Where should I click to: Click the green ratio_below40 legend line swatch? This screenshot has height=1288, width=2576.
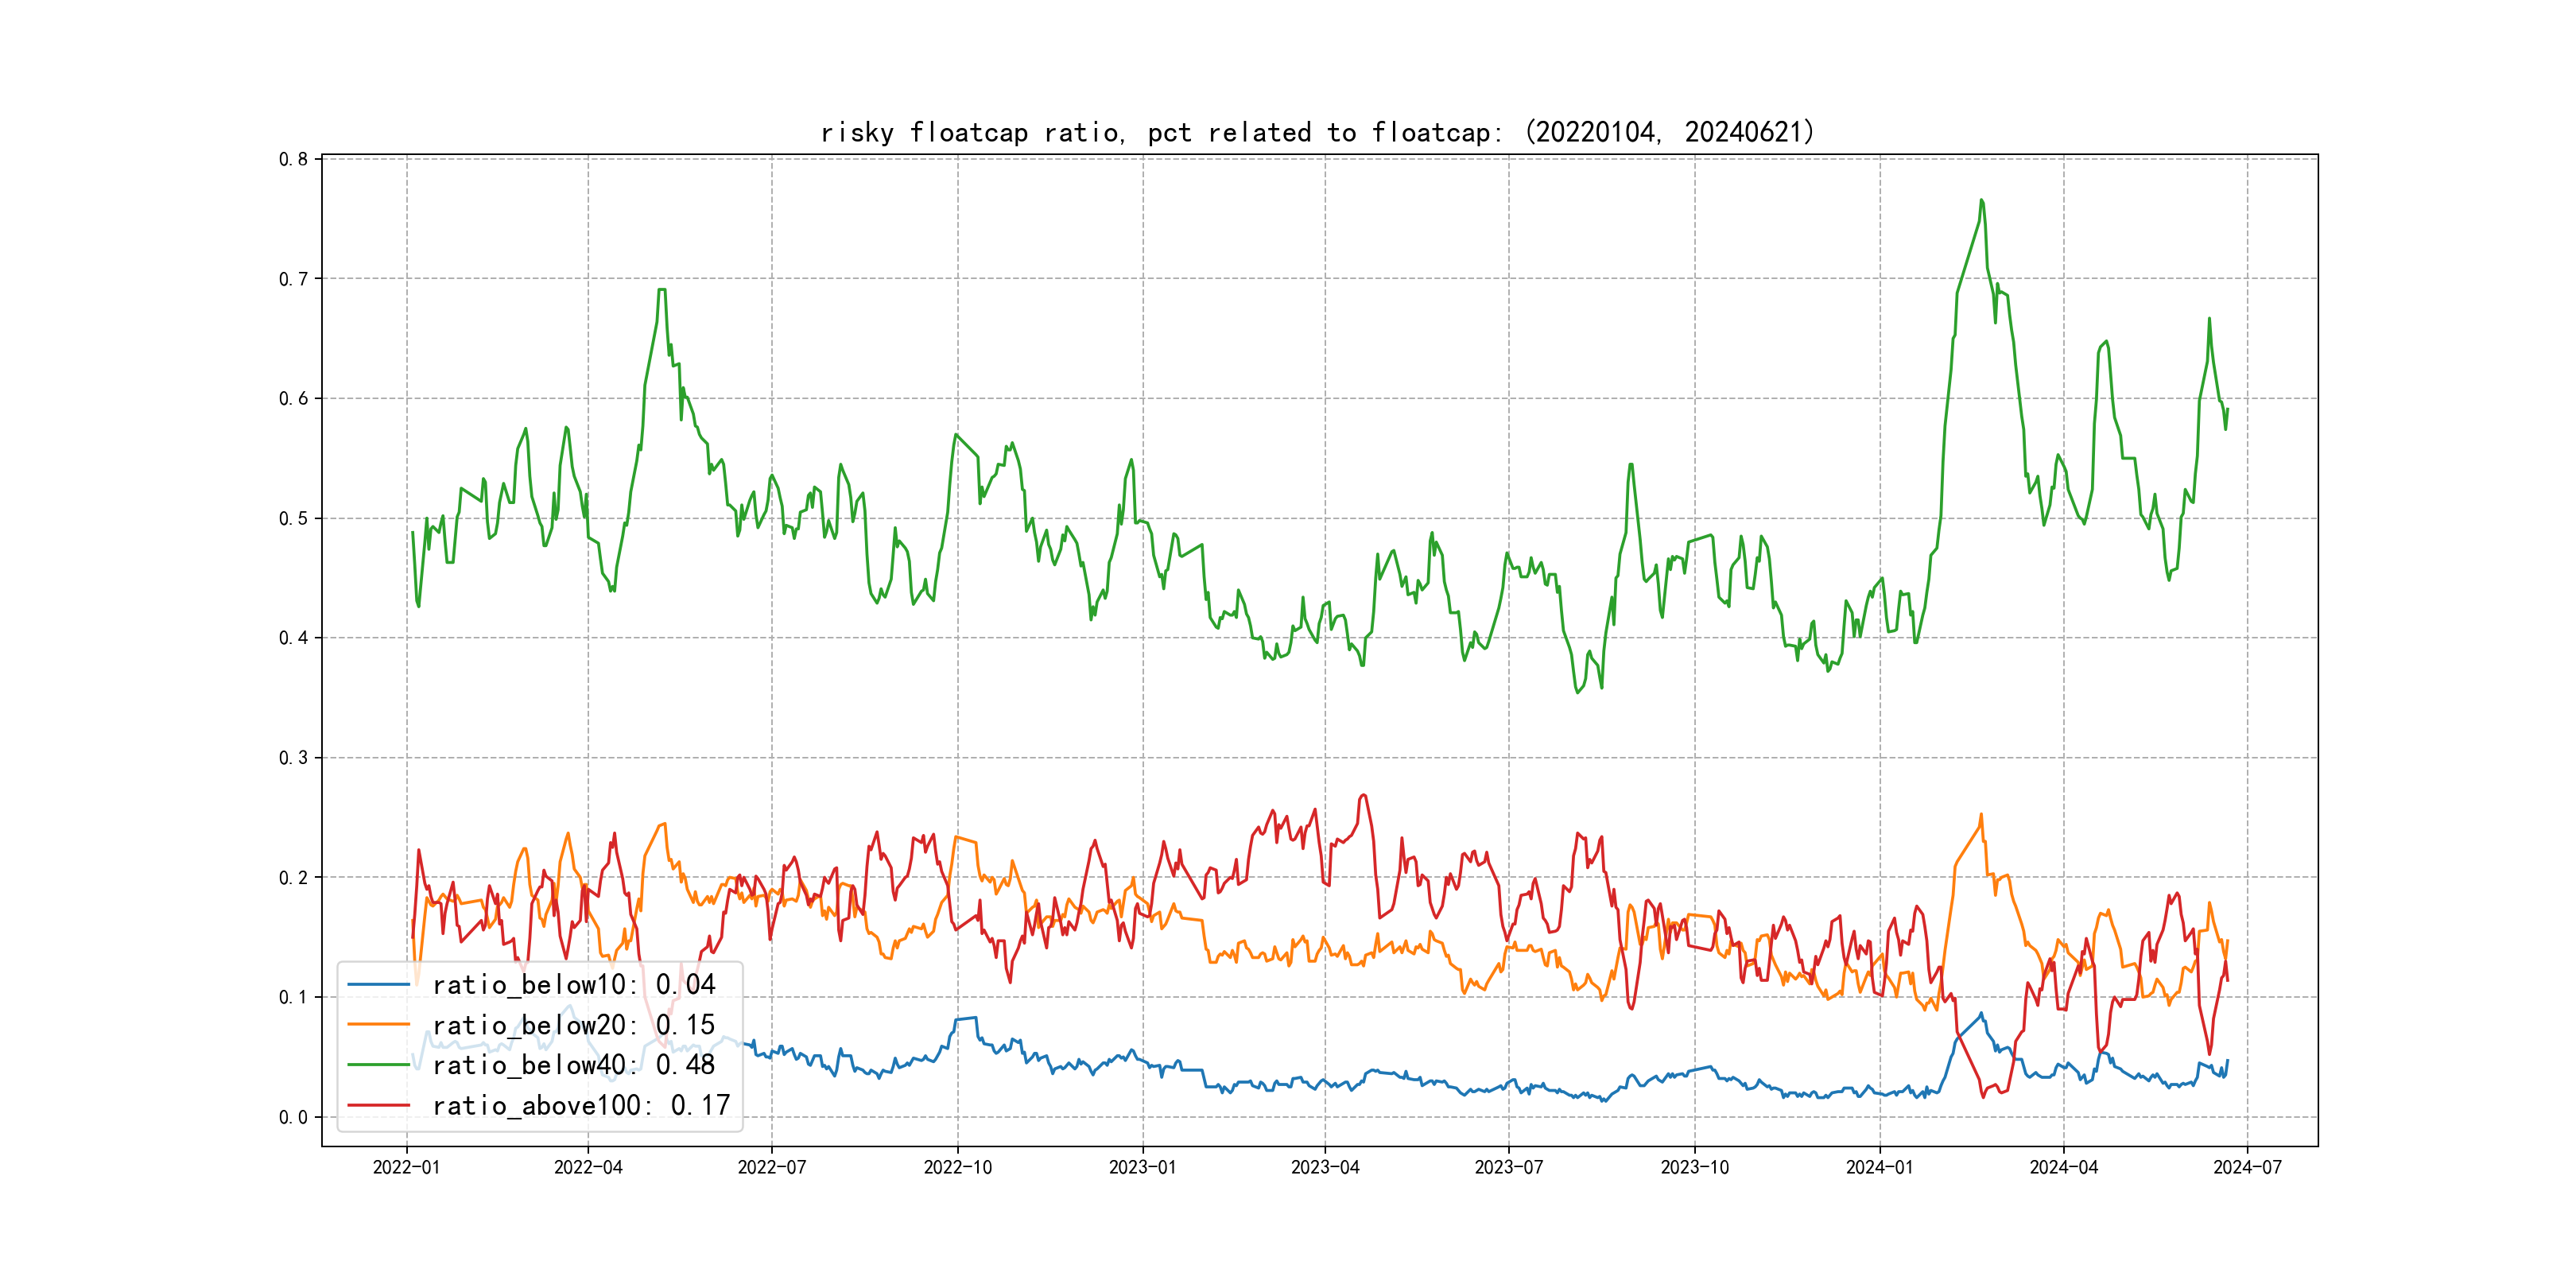(378, 1065)
